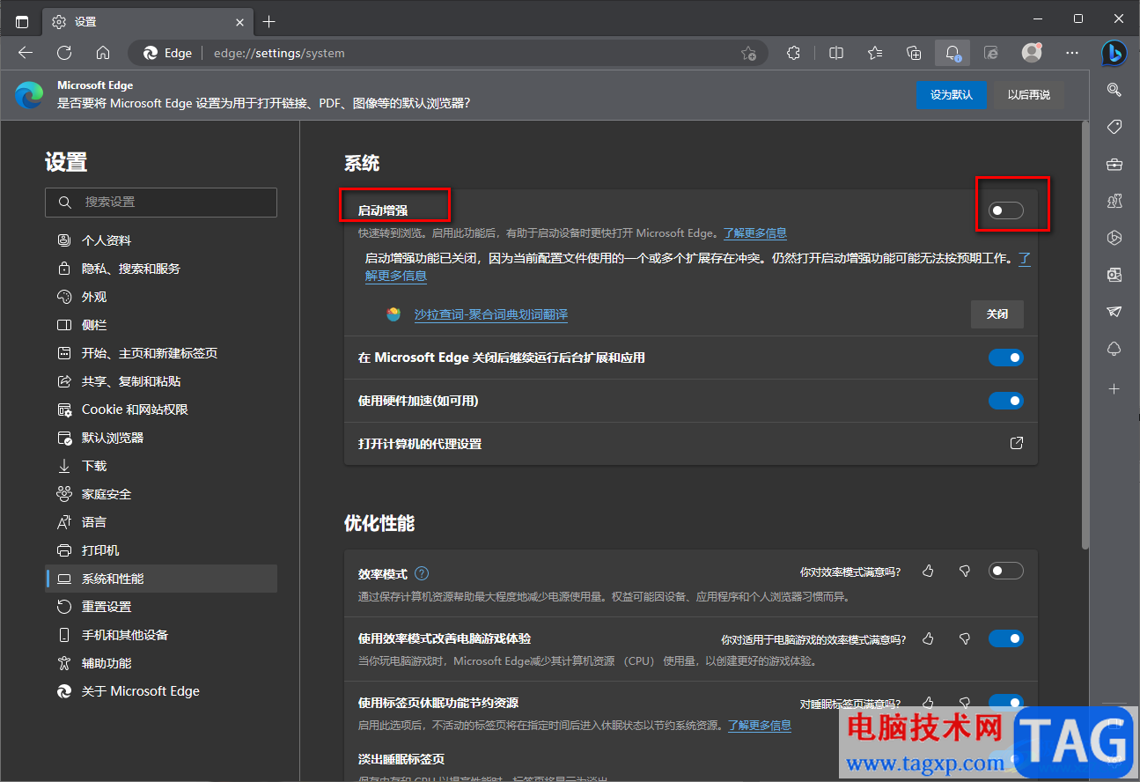Click the 设为默认 button

pyautogui.click(x=952, y=94)
